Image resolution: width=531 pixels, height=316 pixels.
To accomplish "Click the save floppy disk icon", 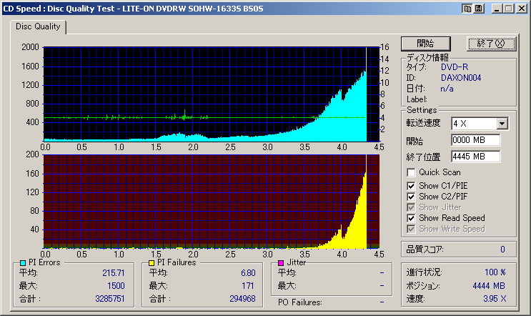I will tap(478, 9).
